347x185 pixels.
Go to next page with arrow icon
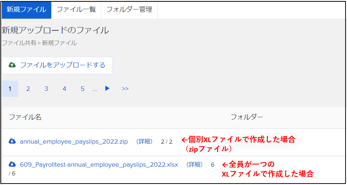click(x=107, y=89)
